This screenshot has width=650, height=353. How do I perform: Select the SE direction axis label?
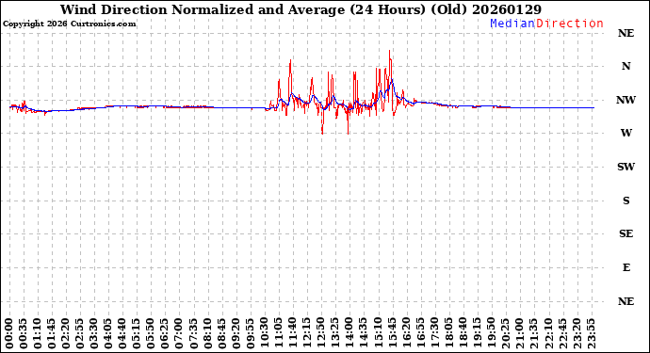tap(626, 233)
